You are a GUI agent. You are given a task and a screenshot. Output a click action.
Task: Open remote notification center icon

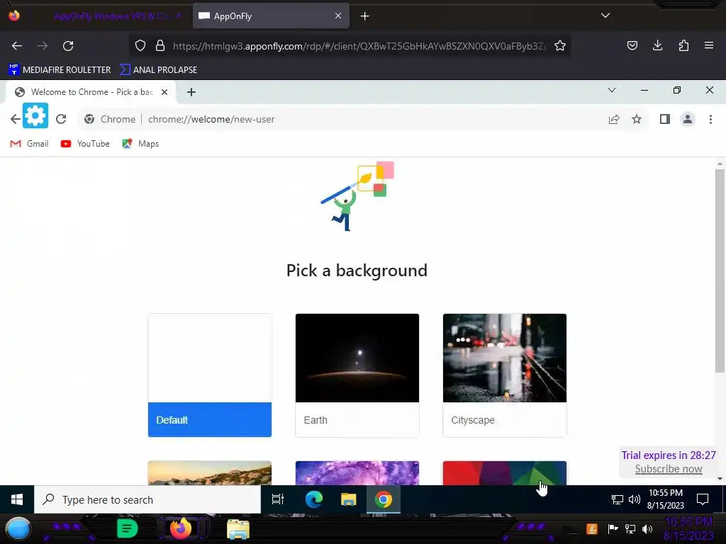coord(703,499)
